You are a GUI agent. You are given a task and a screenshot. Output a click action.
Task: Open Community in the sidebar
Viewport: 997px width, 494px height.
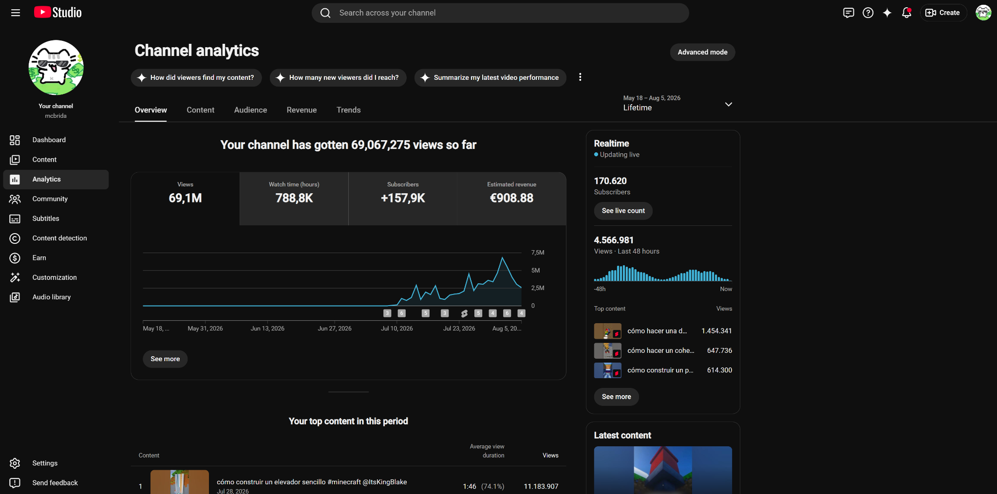point(56,199)
